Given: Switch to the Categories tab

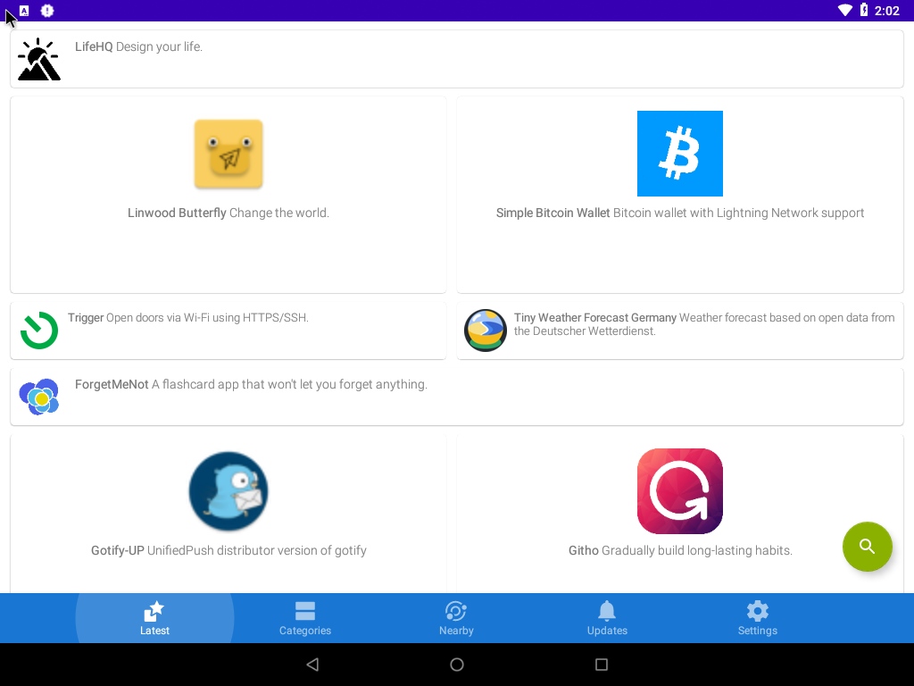Looking at the screenshot, I should tap(305, 618).
